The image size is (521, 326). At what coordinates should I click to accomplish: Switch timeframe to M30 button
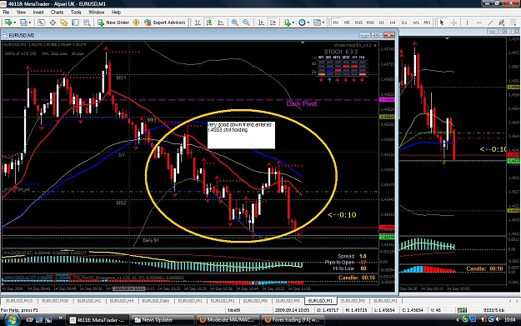pos(370,23)
